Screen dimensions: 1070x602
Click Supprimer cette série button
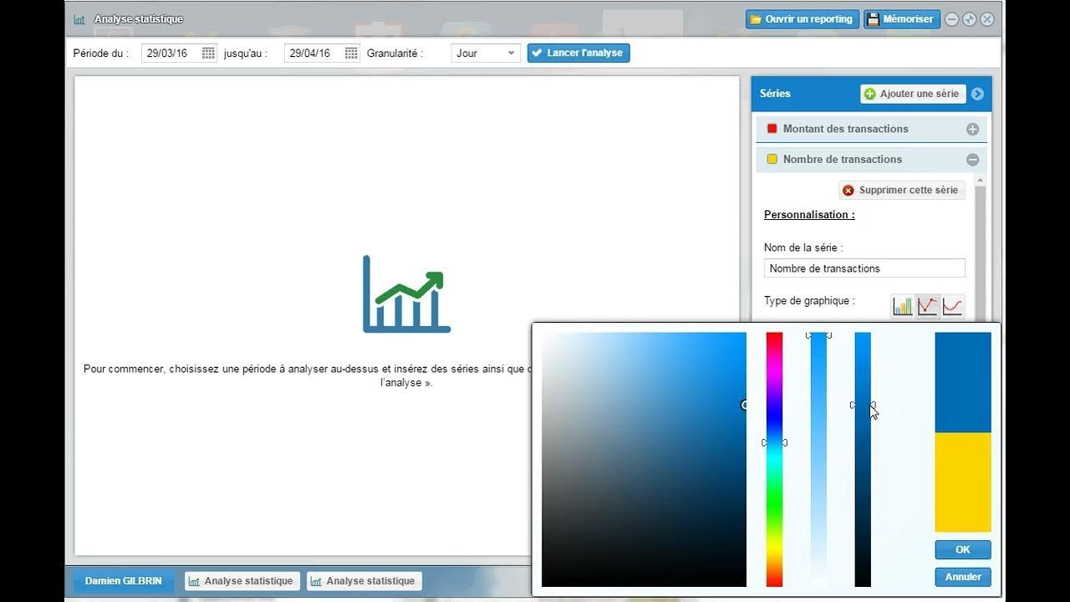pos(902,190)
